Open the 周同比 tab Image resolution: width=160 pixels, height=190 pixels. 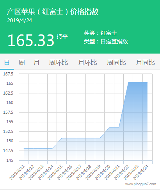coord(116,63)
